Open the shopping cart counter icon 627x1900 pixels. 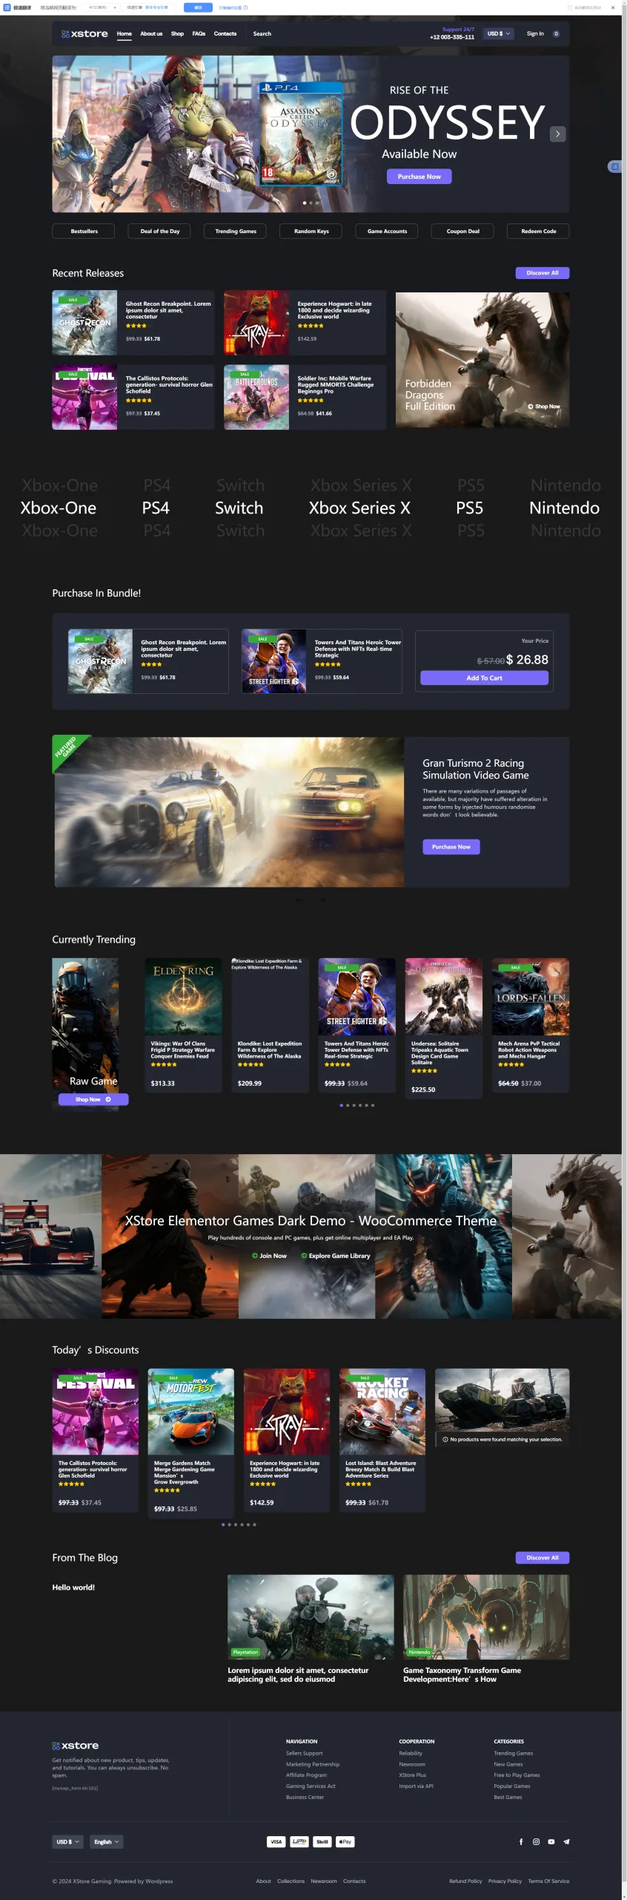557,34
